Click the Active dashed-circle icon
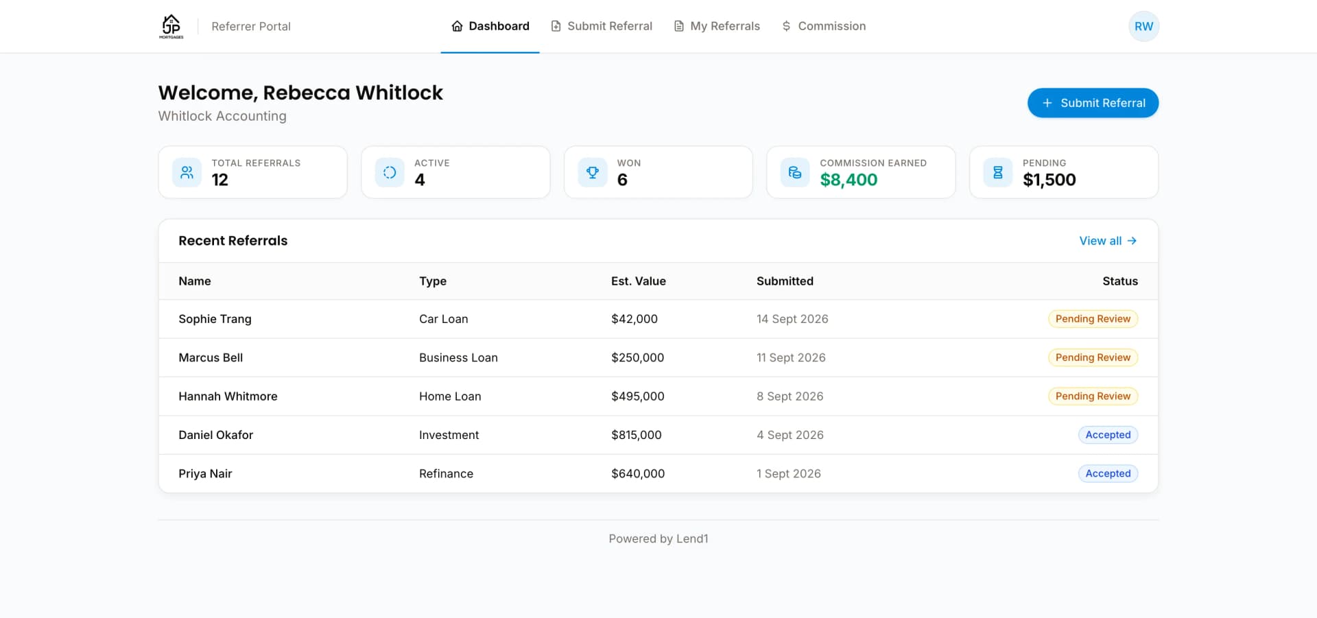Viewport: 1317px width, 618px height. (390, 172)
